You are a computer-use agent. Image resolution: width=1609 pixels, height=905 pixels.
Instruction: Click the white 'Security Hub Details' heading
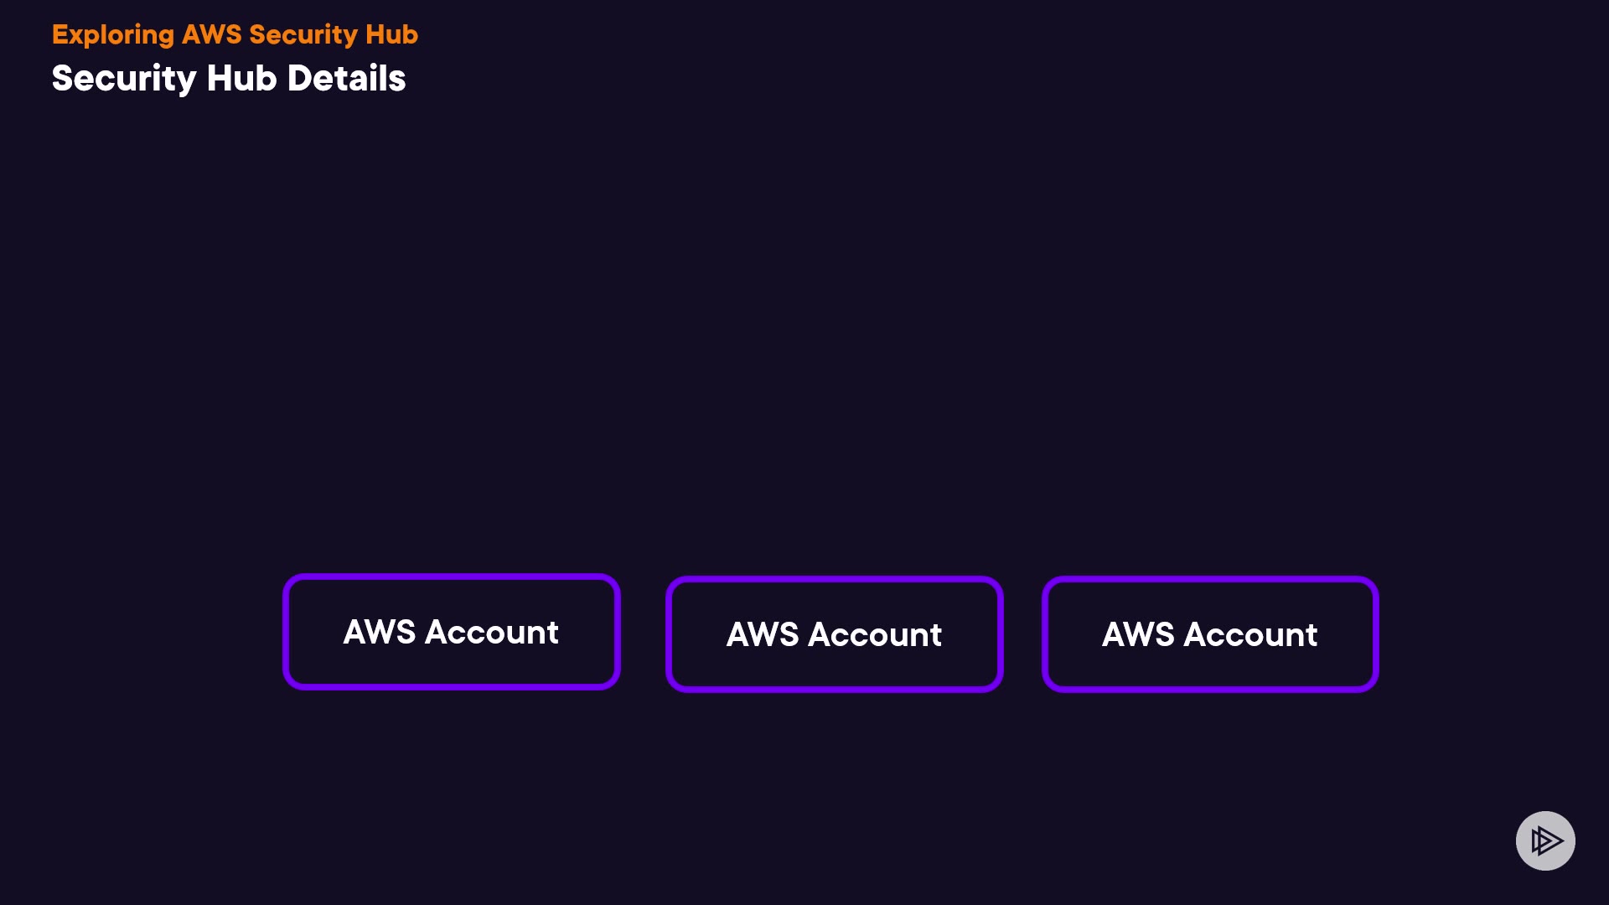[228, 78]
